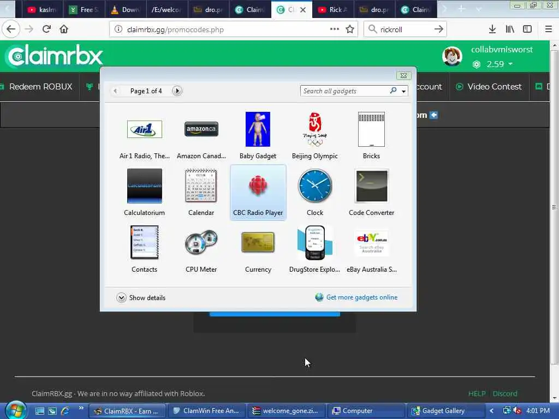
Task: Launch Internet Explorer from quick launch
Action: click(66, 411)
